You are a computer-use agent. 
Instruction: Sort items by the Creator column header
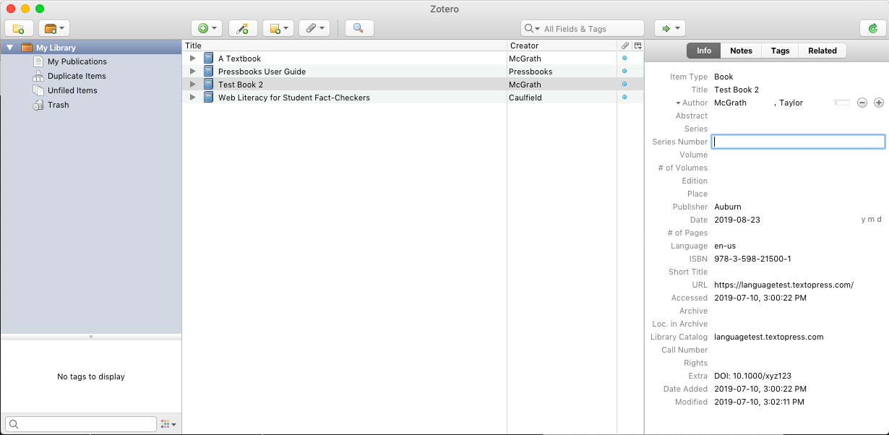click(562, 46)
